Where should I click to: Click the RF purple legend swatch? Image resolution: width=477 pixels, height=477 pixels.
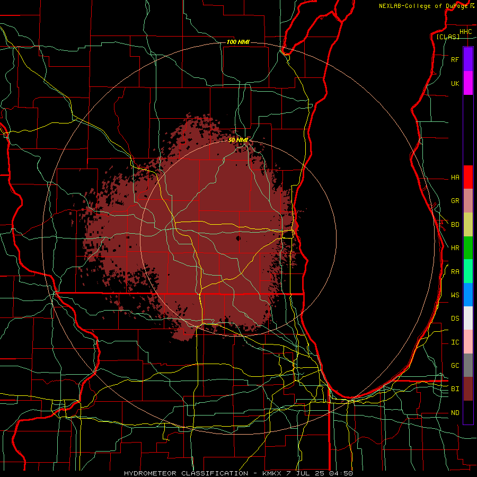[468, 59]
